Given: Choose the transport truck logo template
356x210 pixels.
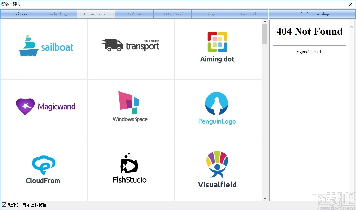Looking at the screenshot, I should point(131,45).
